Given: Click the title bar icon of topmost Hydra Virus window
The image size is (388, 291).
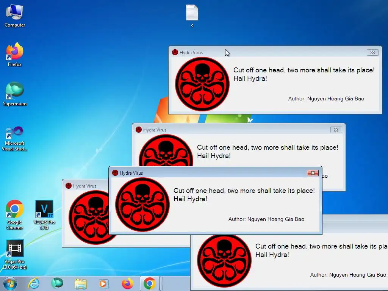Looking at the screenshot, I should click(175, 52).
